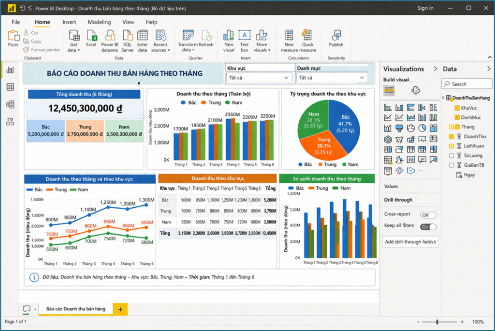Check the GiaBanTB field checkbox
The width and height of the screenshot is (495, 331).
click(x=451, y=165)
